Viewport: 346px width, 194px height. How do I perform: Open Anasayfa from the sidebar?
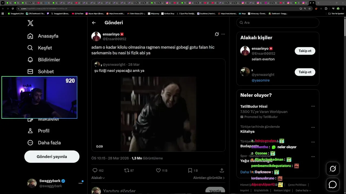coord(43,36)
